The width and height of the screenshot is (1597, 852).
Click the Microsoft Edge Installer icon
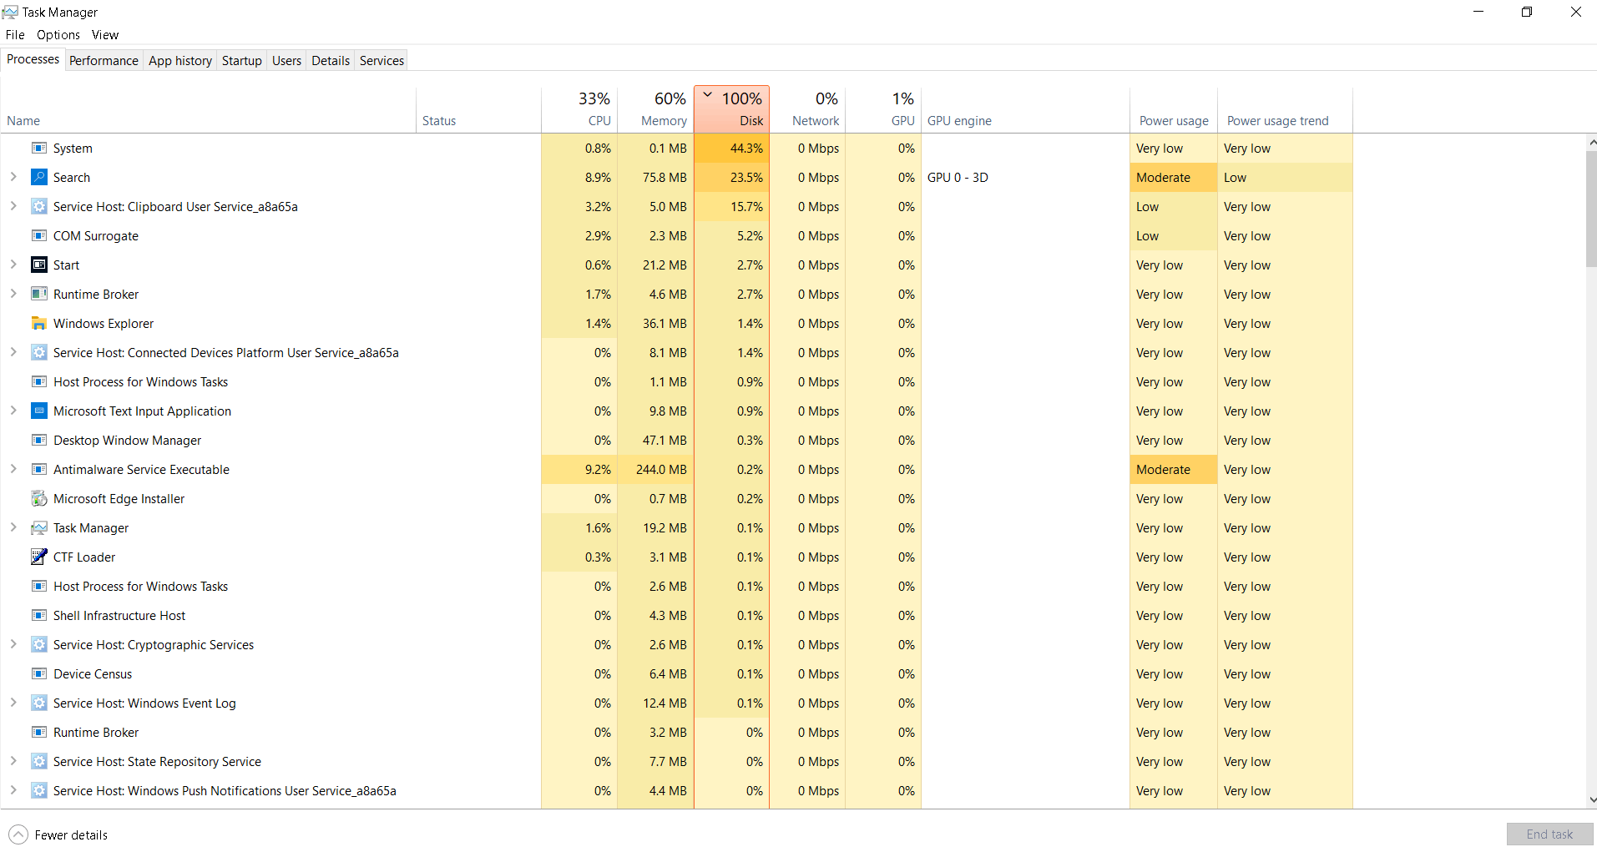tap(39, 498)
